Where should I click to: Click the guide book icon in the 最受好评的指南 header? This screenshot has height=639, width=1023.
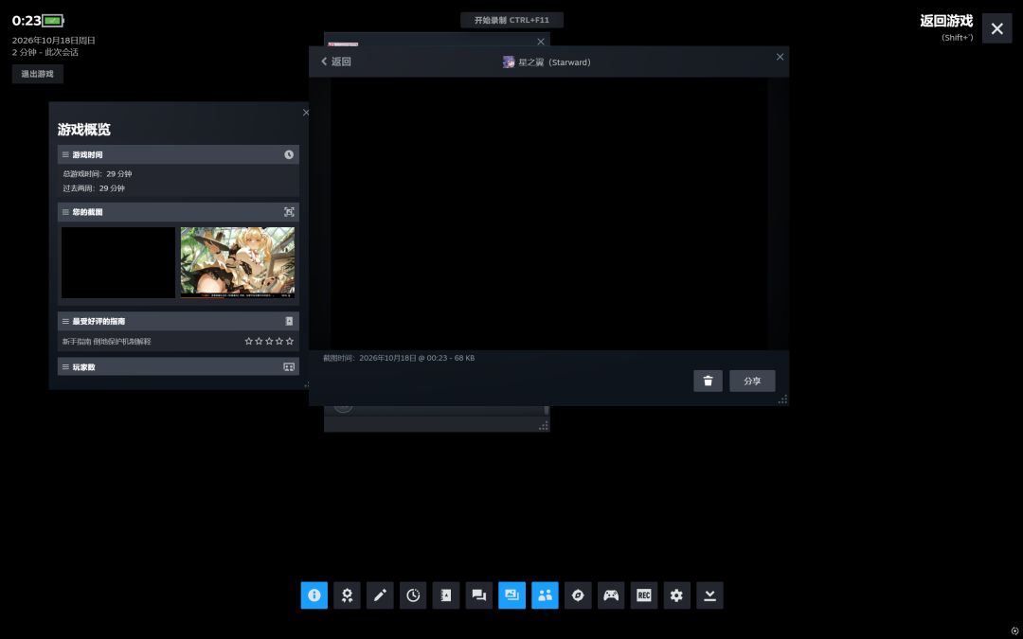click(x=289, y=321)
